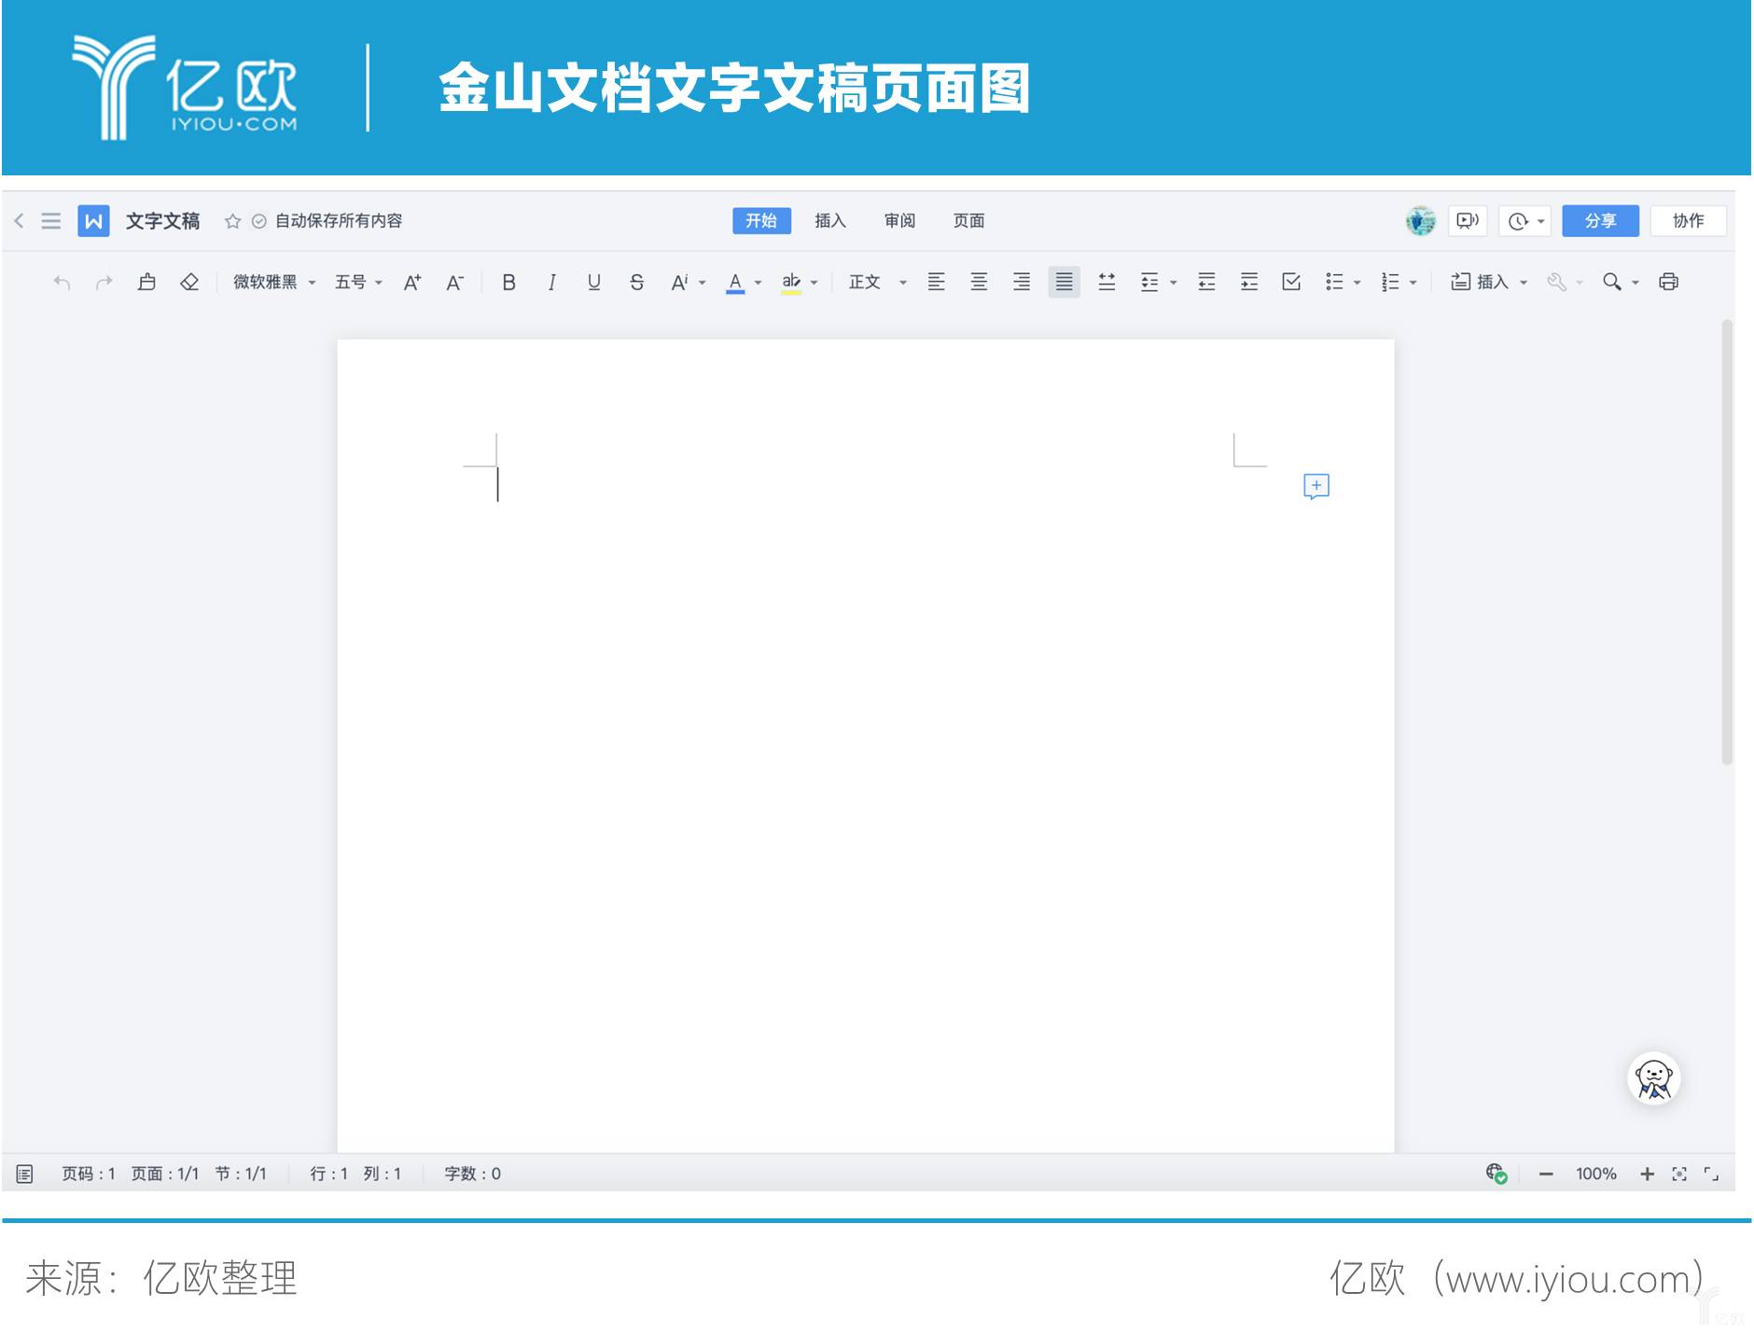The width and height of the screenshot is (1754, 1334).
Task: Align text right
Action: click(1022, 282)
